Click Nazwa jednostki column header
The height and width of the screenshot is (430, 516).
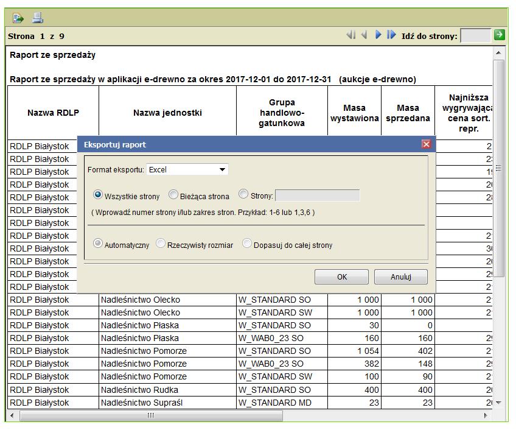tap(167, 113)
